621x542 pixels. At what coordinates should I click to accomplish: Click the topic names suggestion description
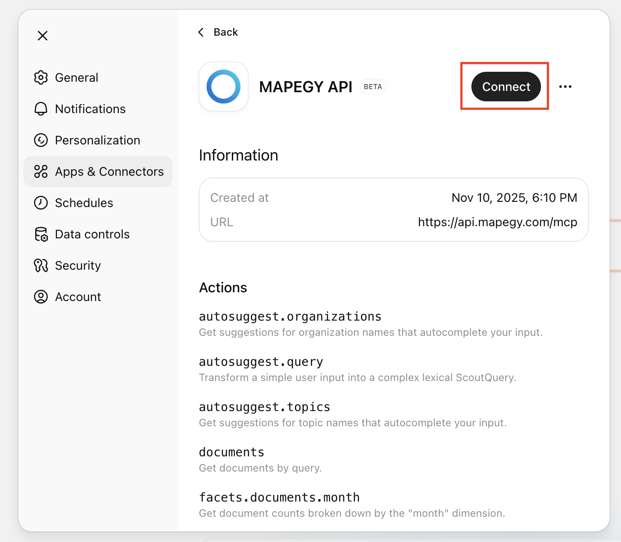click(x=353, y=423)
